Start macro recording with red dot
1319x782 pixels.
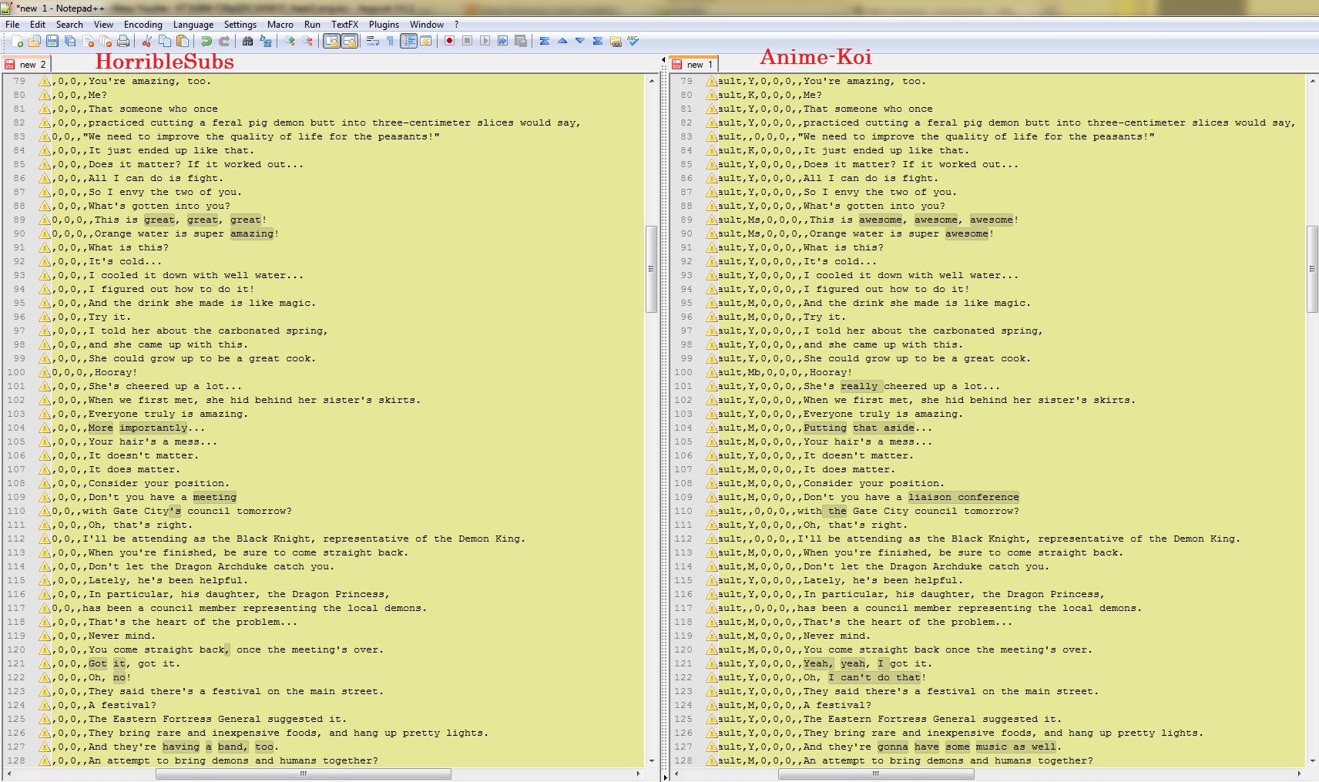449,42
